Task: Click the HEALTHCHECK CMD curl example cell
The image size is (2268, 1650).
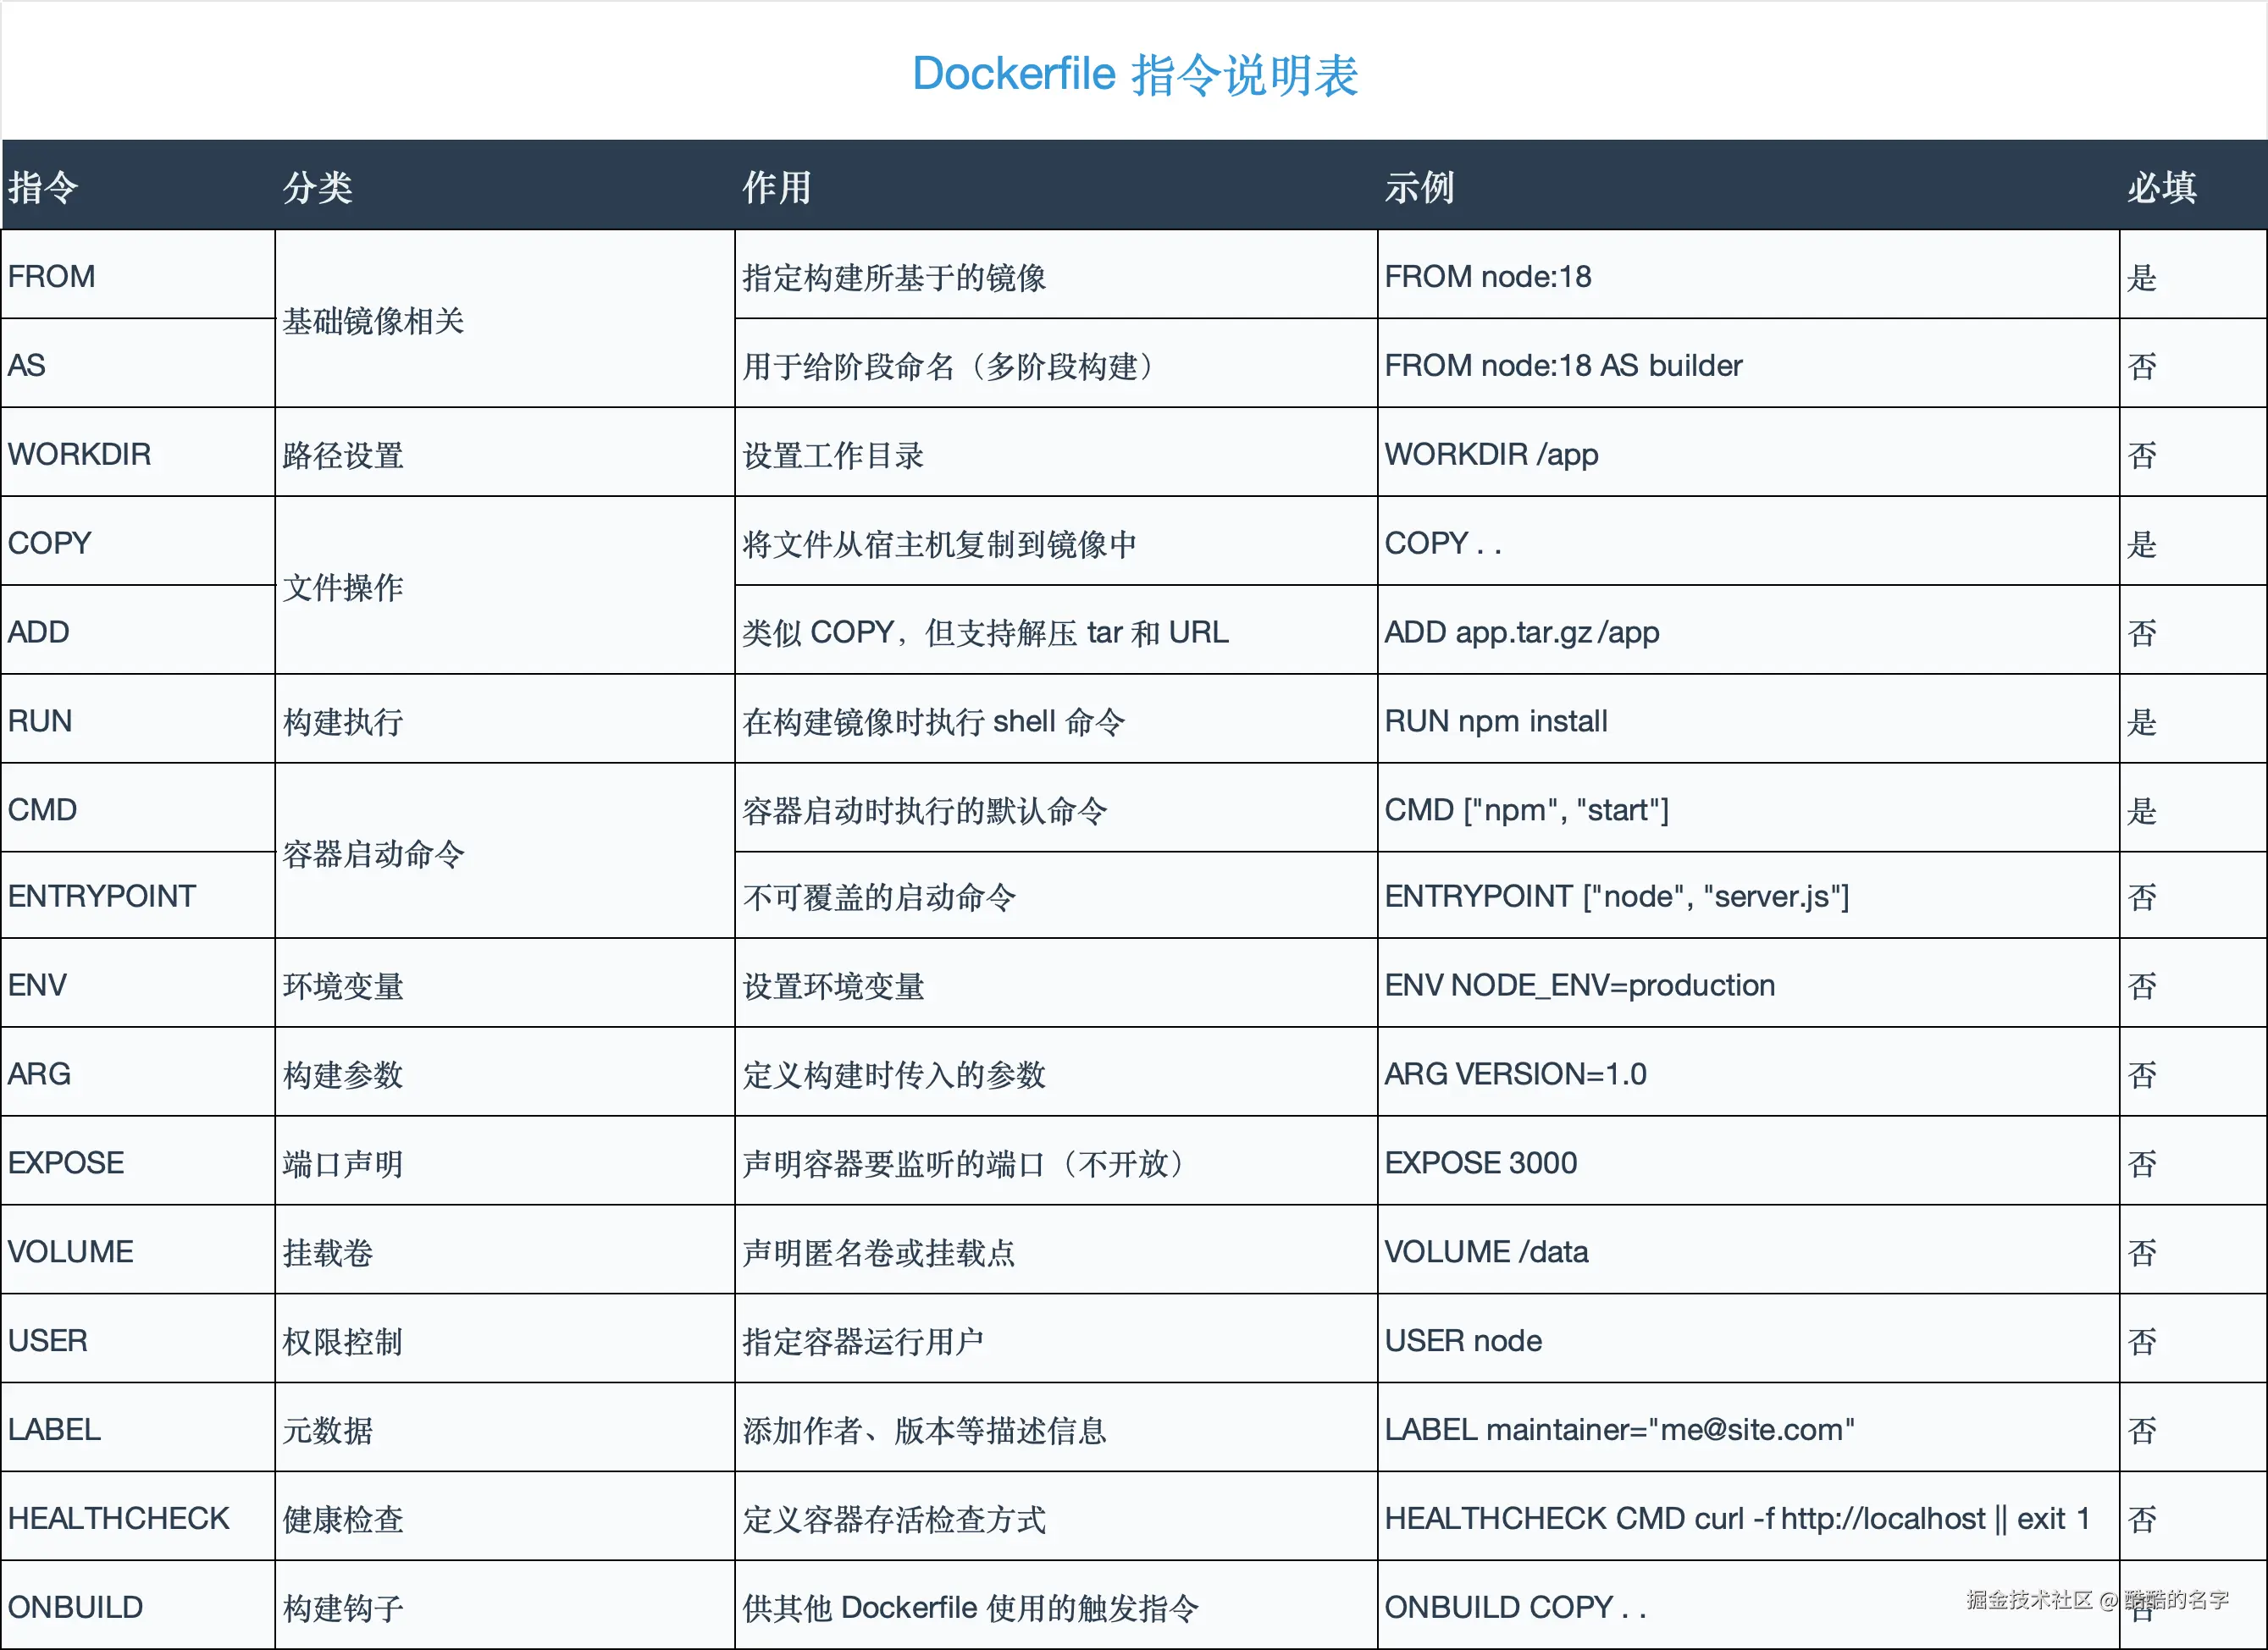Action: pyautogui.click(x=1736, y=1519)
